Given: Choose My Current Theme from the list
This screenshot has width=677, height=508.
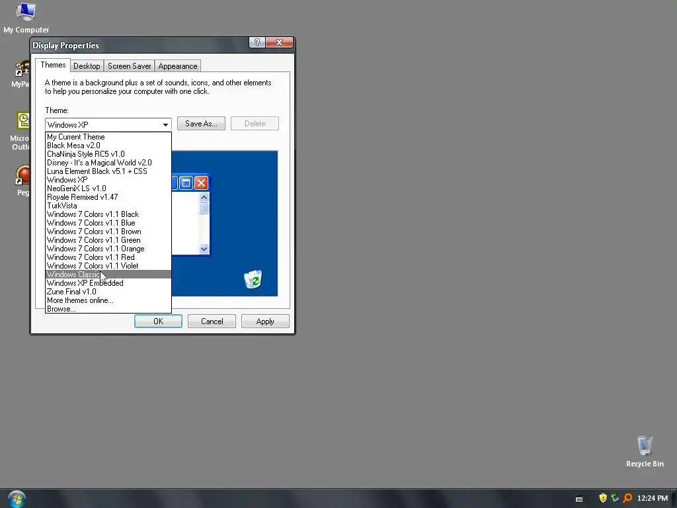Looking at the screenshot, I should [x=108, y=137].
